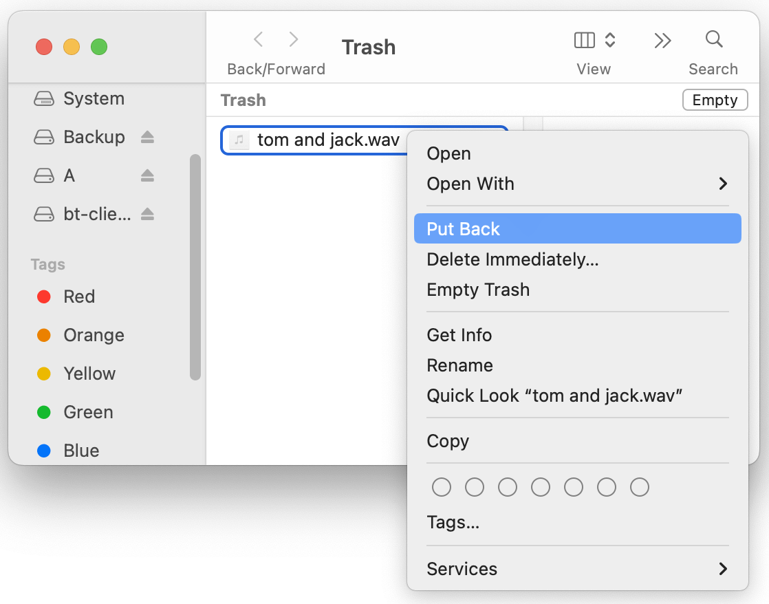Viewport: 769px width, 604px height.
Task: Click the Empty button
Action: coord(715,100)
